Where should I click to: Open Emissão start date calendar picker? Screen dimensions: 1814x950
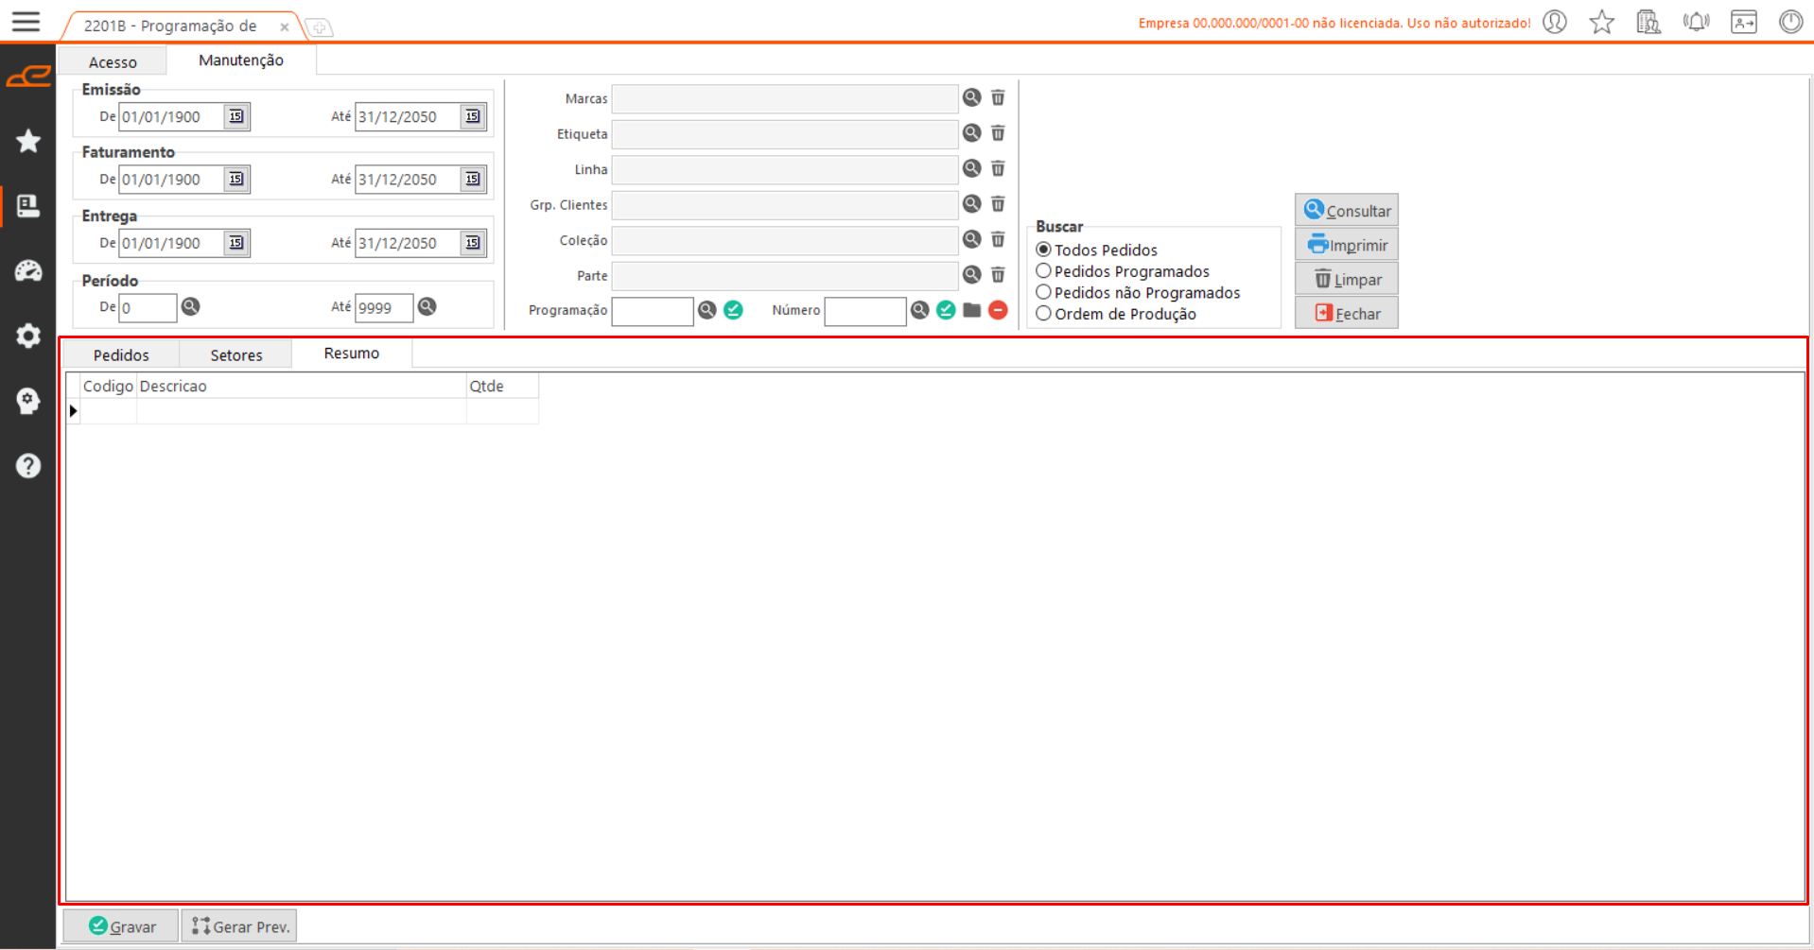[236, 116]
